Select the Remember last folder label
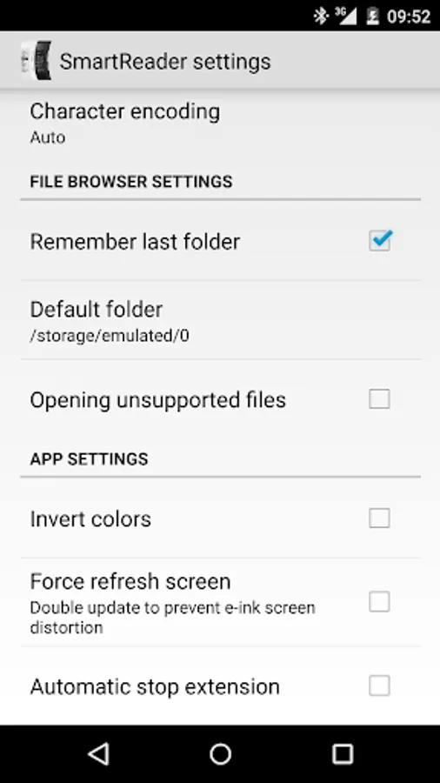This screenshot has width=440, height=783. pos(135,242)
